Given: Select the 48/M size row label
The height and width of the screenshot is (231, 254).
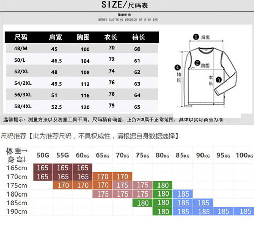Looking at the screenshot, I should pos(21,48).
